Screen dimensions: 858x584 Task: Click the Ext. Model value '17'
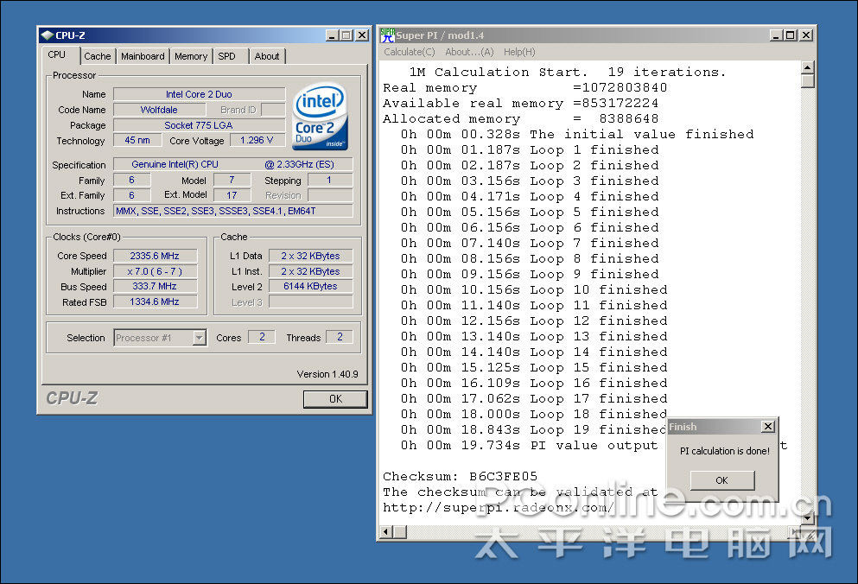pos(232,195)
